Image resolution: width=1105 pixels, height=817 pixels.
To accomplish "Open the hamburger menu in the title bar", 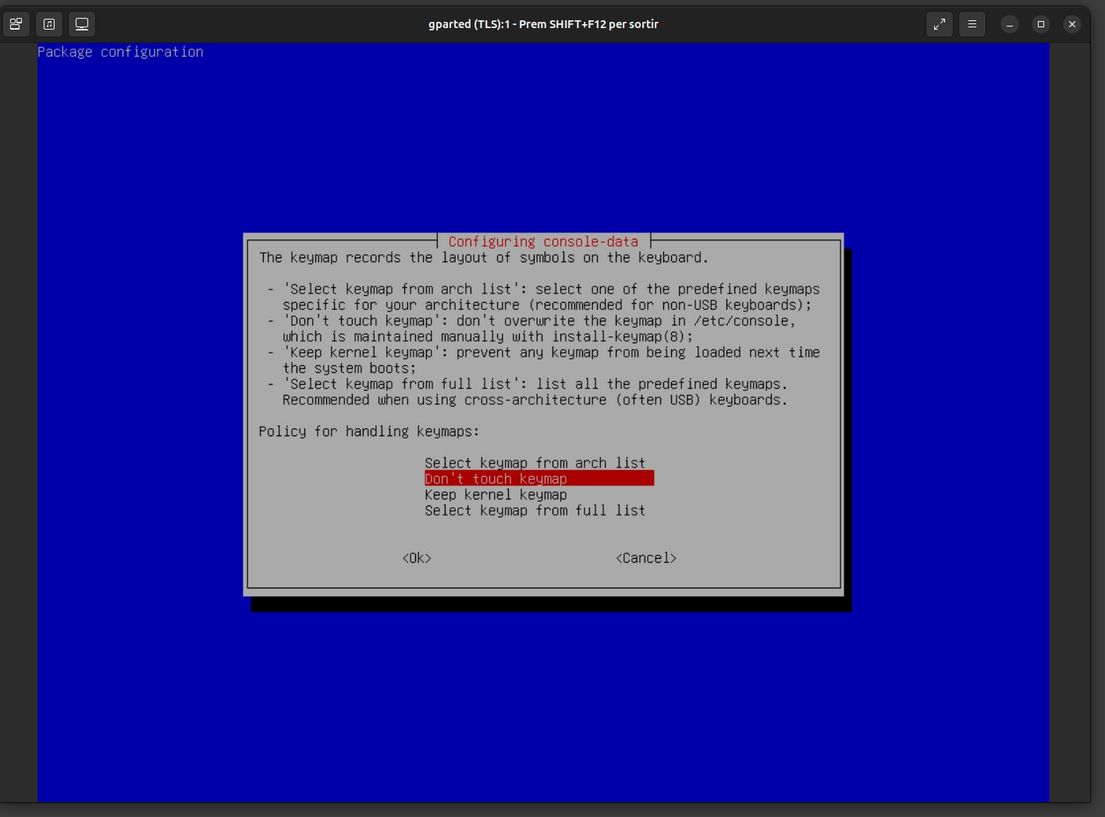I will 972,24.
